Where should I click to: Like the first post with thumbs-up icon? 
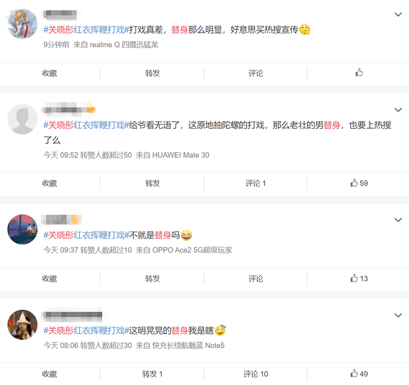(x=359, y=73)
